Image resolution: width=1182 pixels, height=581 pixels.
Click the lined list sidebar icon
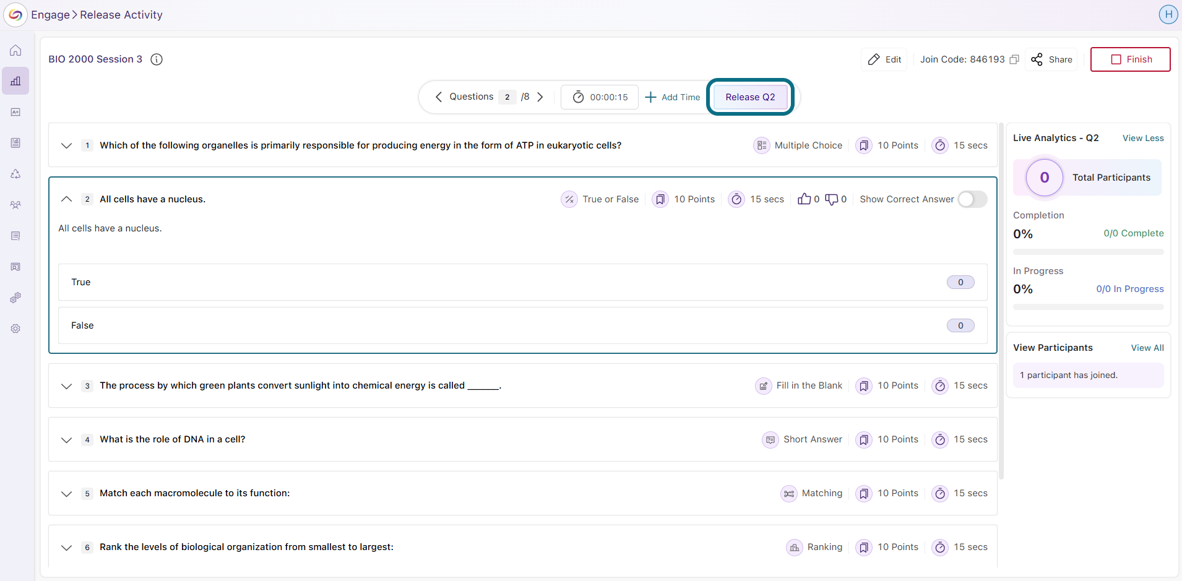(15, 236)
